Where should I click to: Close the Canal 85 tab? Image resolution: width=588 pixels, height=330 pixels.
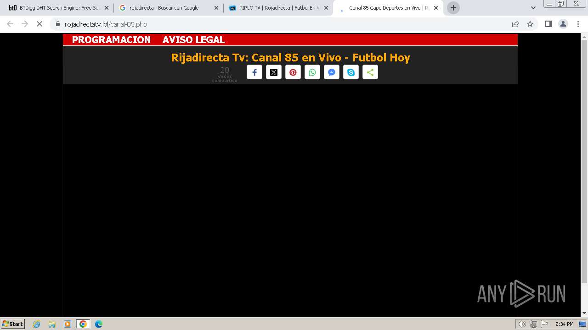coord(436,8)
